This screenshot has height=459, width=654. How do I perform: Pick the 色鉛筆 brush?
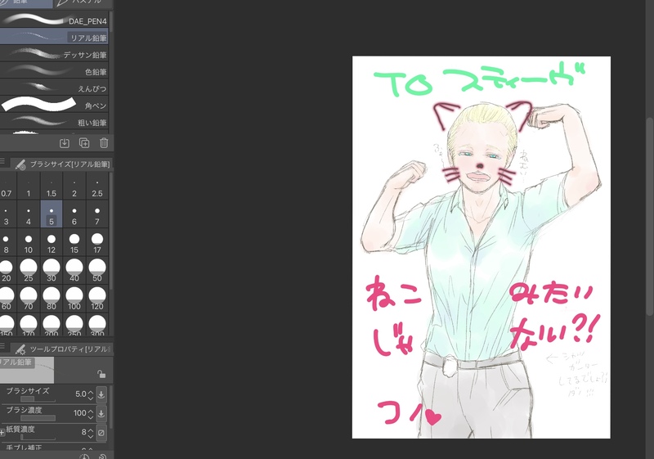point(54,70)
